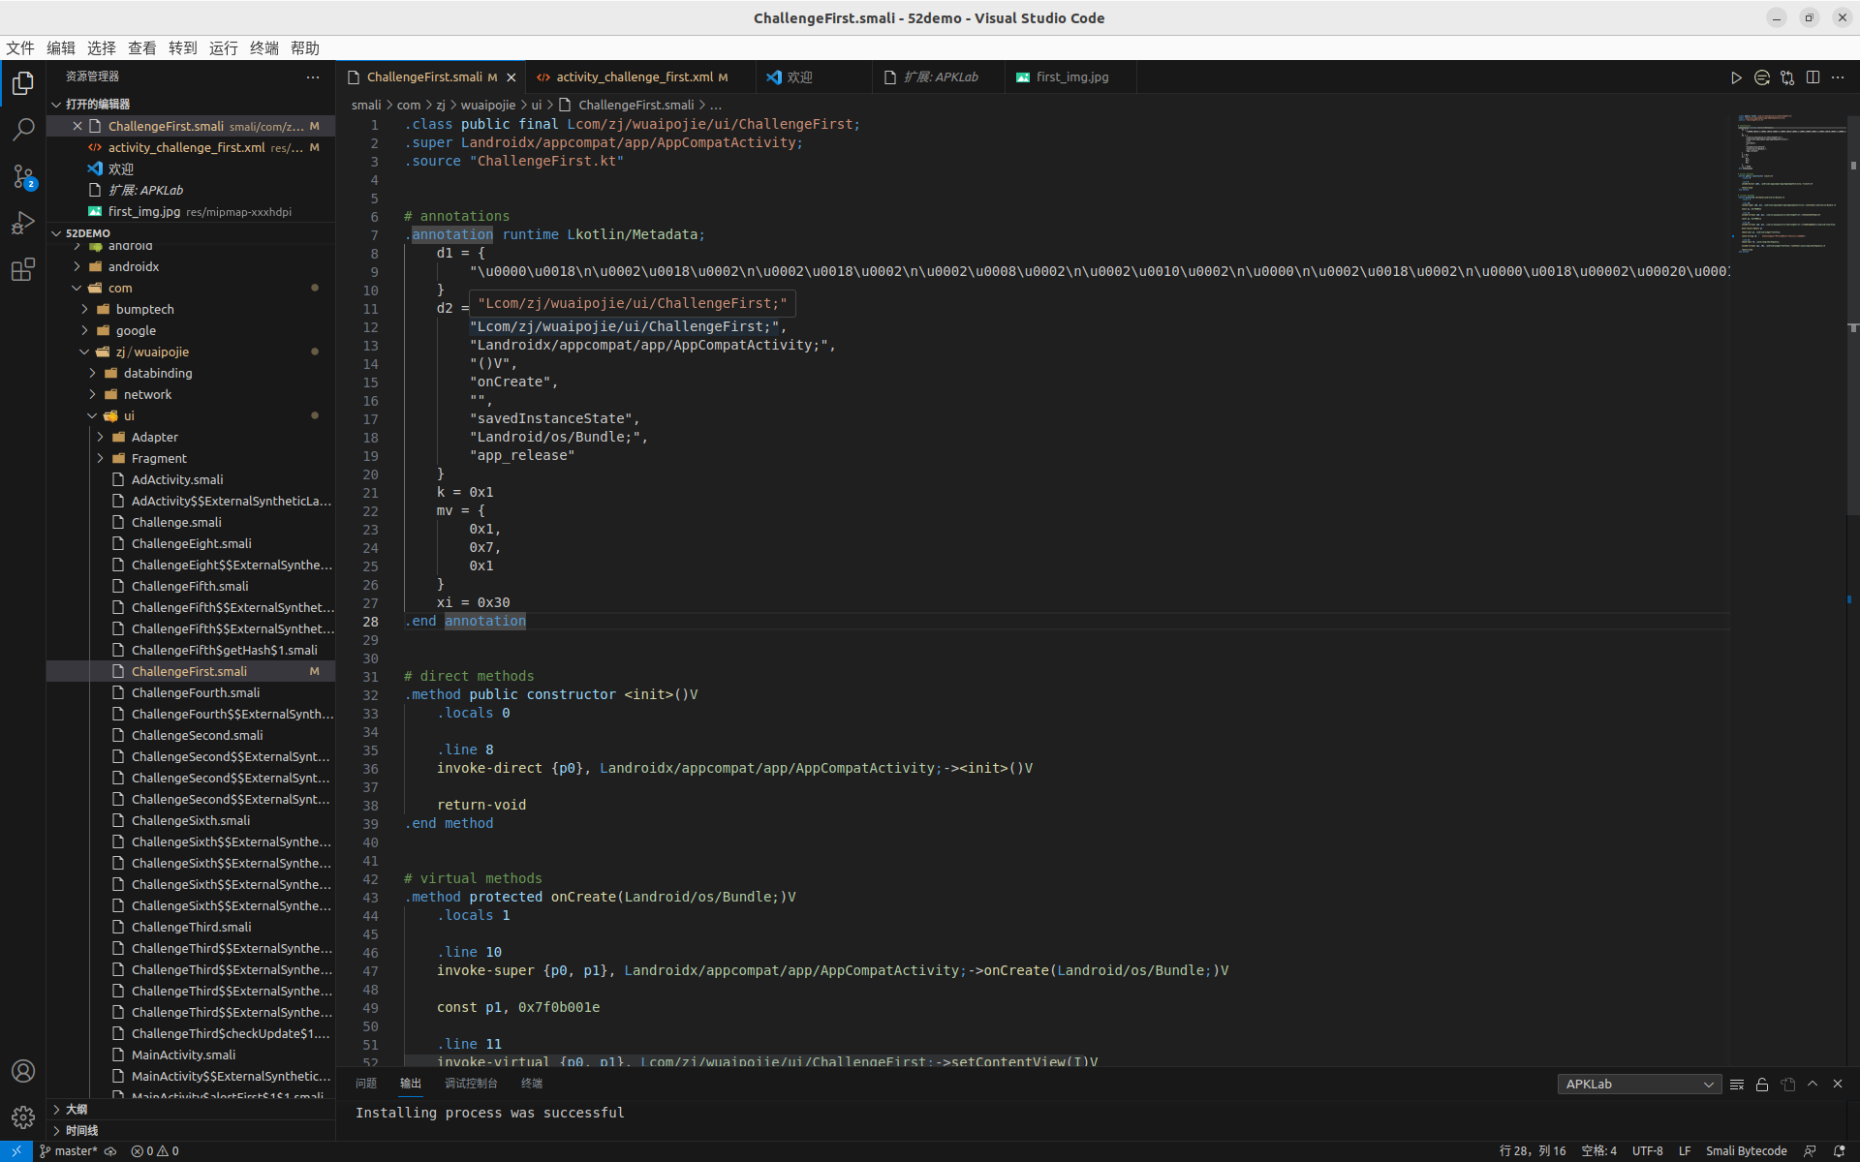Toggle output auto-scroll lock
The image size is (1860, 1162).
click(x=1762, y=1085)
